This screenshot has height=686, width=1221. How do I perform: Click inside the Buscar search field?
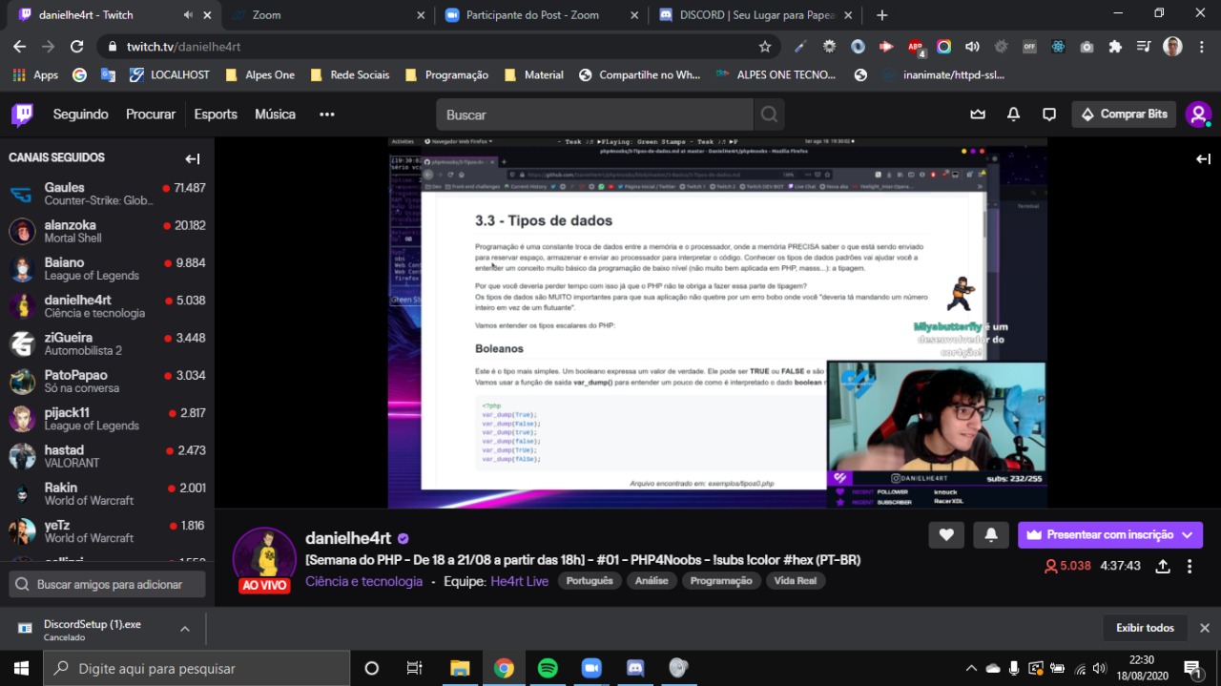coord(591,114)
